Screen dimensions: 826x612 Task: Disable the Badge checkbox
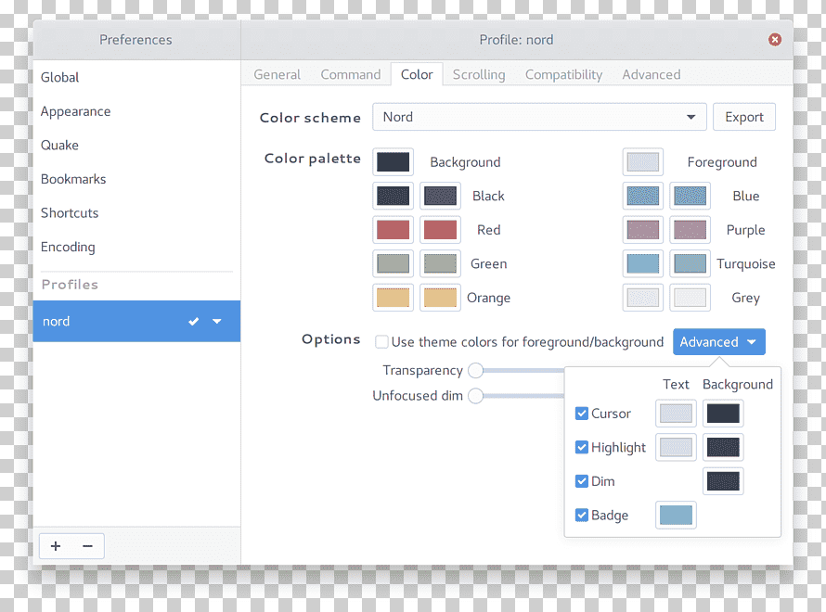pyautogui.click(x=582, y=516)
